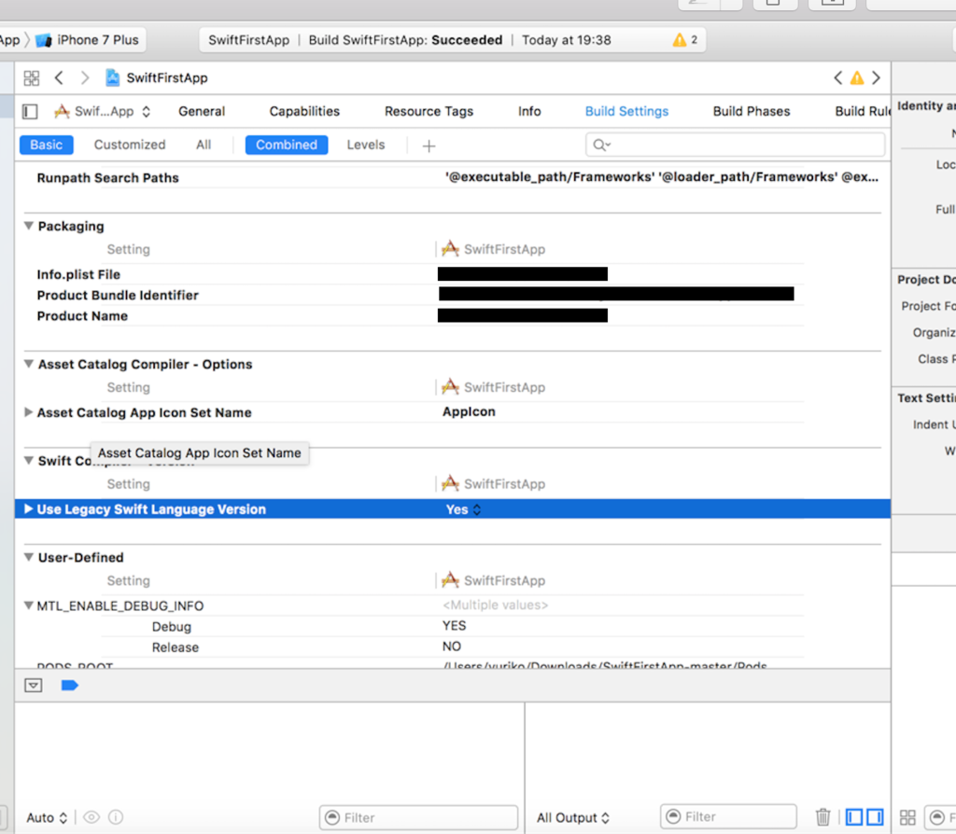Click the variables view Filter field
The width and height of the screenshot is (956, 834).
(418, 817)
